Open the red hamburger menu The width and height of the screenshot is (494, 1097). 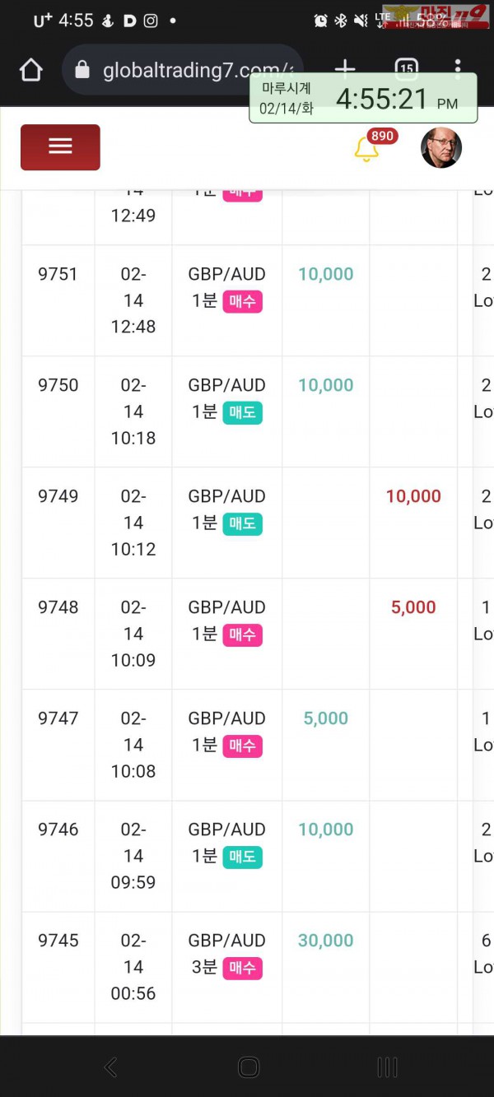[60, 147]
